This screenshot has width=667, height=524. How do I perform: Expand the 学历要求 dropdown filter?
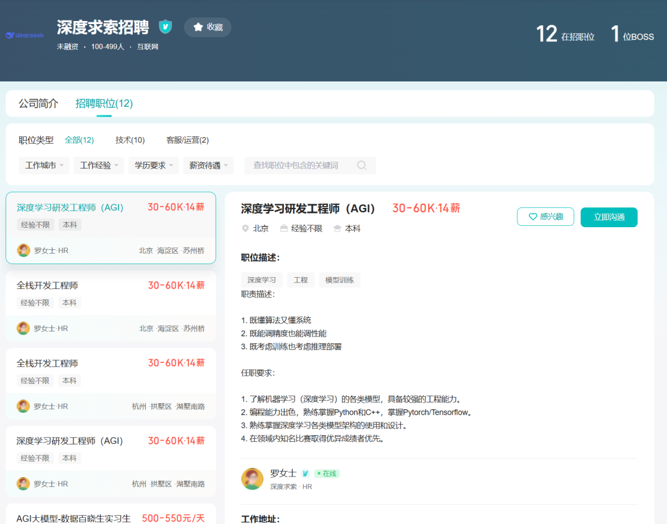point(154,165)
